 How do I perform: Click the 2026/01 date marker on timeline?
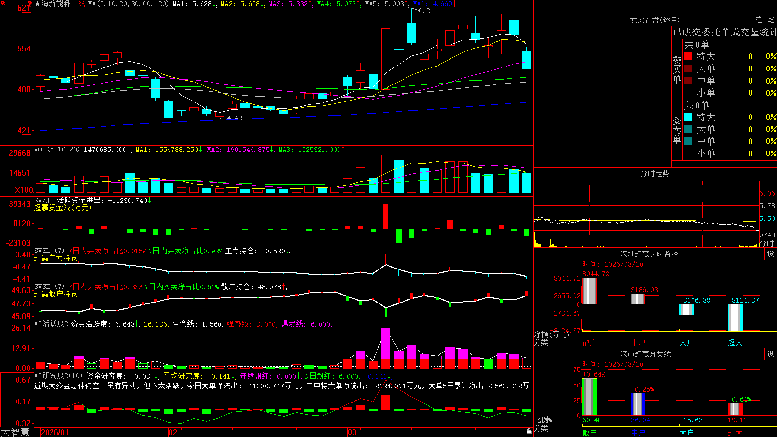pos(55,432)
